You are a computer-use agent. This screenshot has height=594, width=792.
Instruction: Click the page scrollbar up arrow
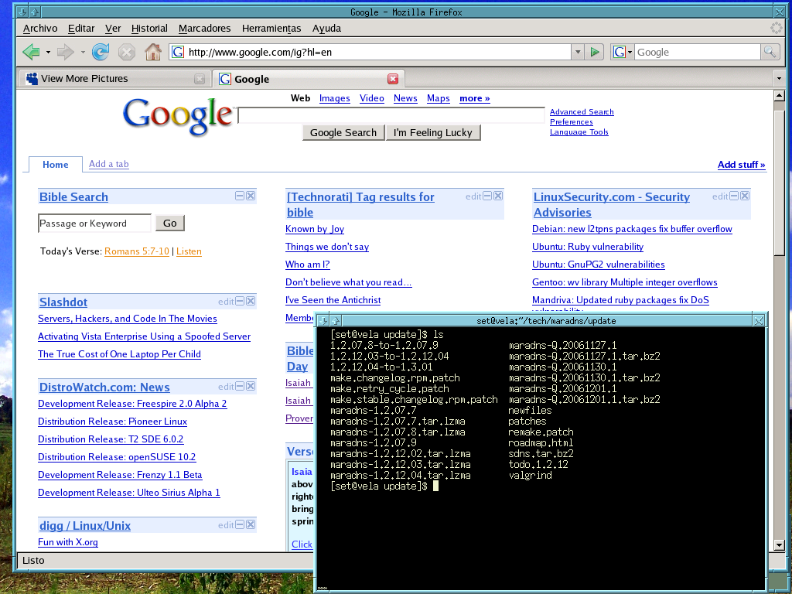(779, 95)
